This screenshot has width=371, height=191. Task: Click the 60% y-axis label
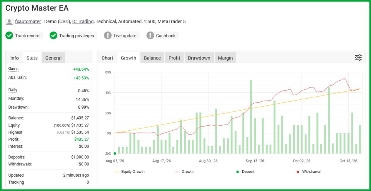(x=108, y=72)
